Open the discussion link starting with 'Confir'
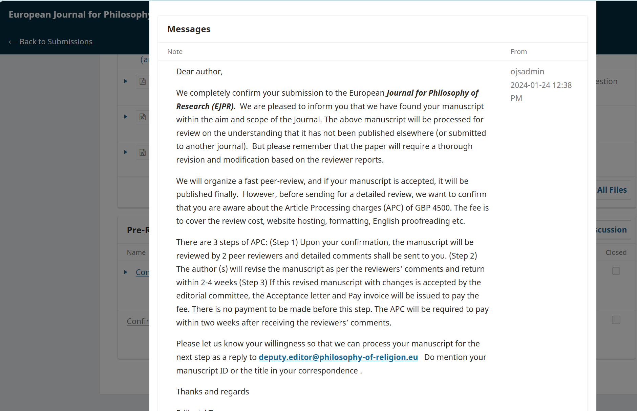This screenshot has height=411, width=637. tap(138, 321)
